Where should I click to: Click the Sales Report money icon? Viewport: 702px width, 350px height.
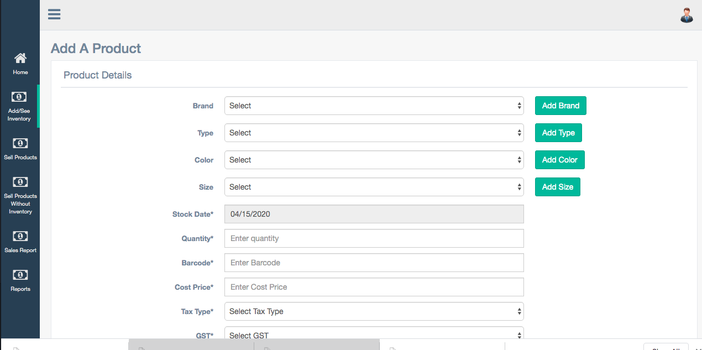[20, 236]
